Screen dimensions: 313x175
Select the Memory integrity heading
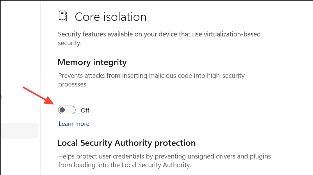pyautogui.click(x=92, y=62)
